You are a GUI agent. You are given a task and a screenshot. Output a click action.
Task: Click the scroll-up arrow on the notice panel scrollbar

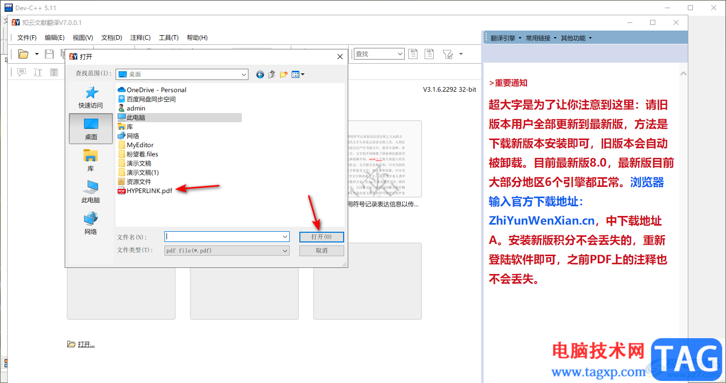pos(683,74)
